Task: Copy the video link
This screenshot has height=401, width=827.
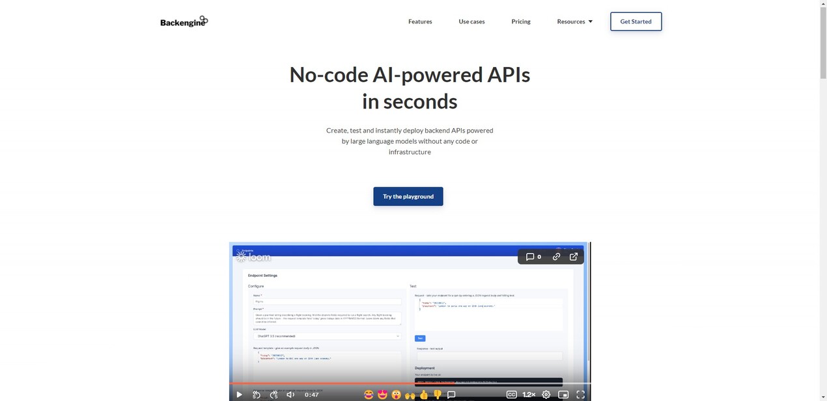Action: click(556, 257)
